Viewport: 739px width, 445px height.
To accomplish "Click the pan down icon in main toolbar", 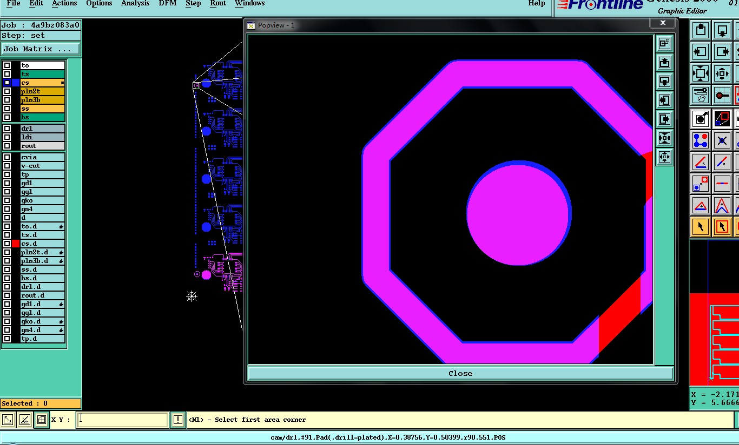I will click(x=722, y=30).
